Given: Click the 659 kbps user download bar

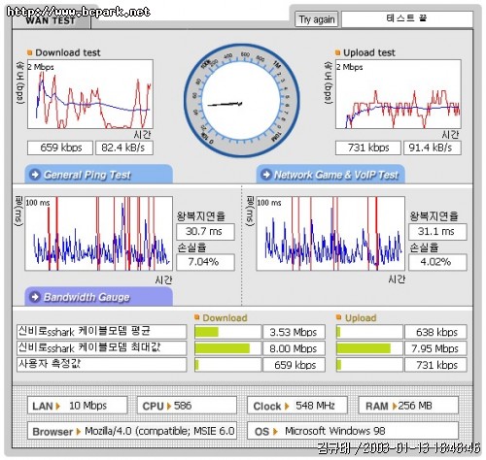Looking at the screenshot, I should tap(227, 365).
